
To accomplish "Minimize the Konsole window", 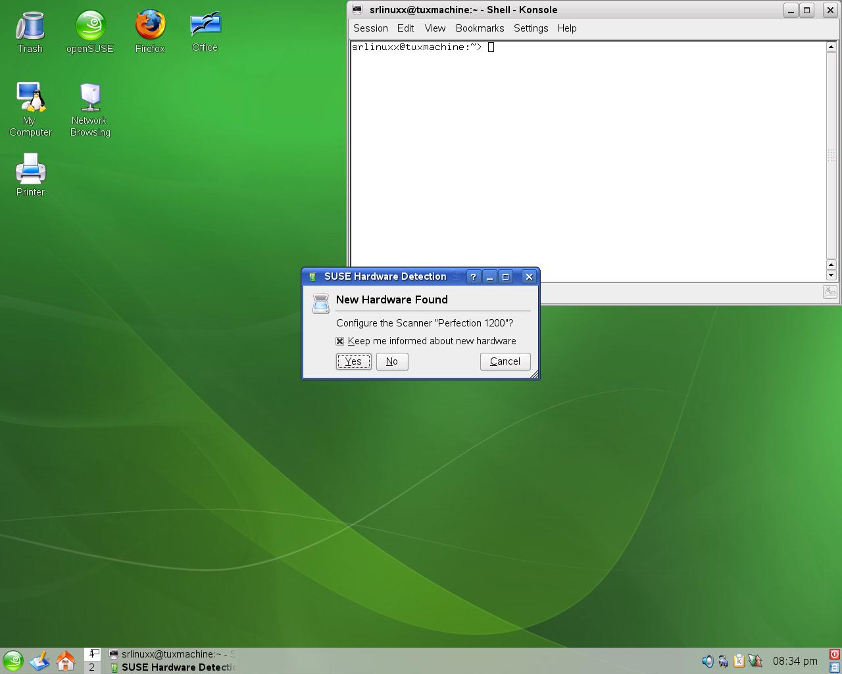I will point(791,10).
